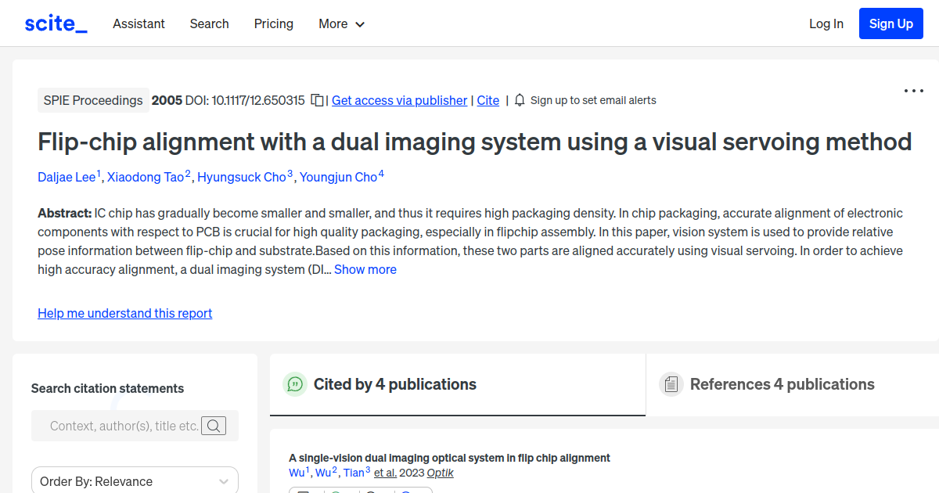Click the References document icon
The image size is (939, 493).
[671, 383]
